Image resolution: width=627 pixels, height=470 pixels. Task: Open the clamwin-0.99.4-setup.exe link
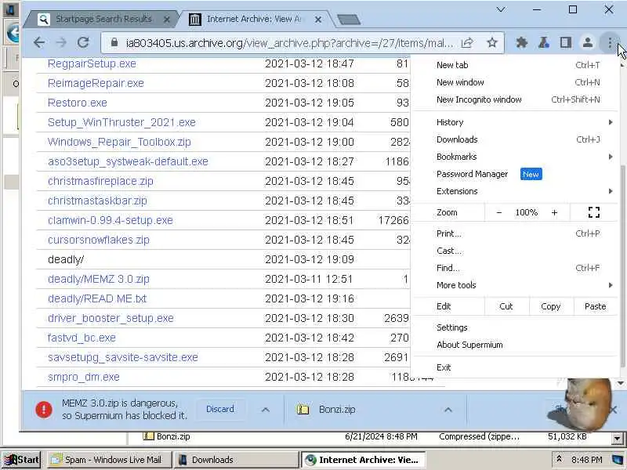(x=110, y=220)
